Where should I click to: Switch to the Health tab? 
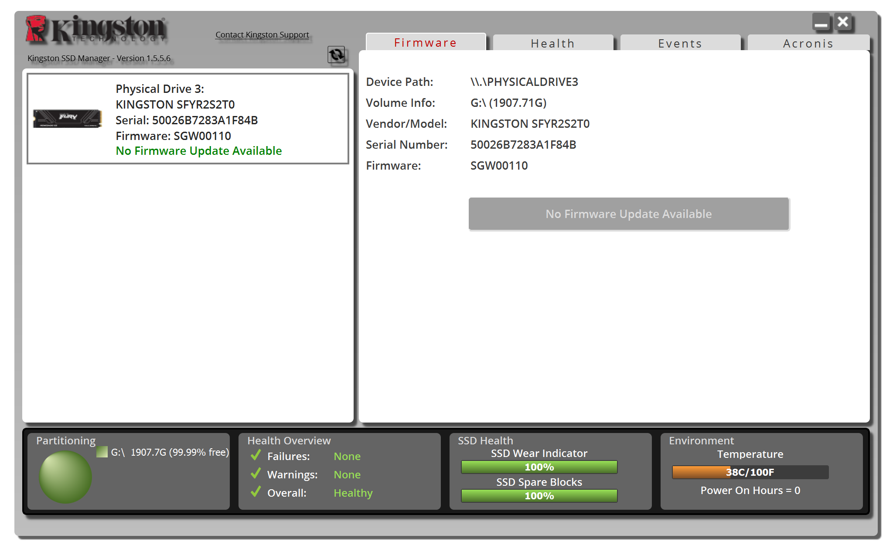click(552, 43)
